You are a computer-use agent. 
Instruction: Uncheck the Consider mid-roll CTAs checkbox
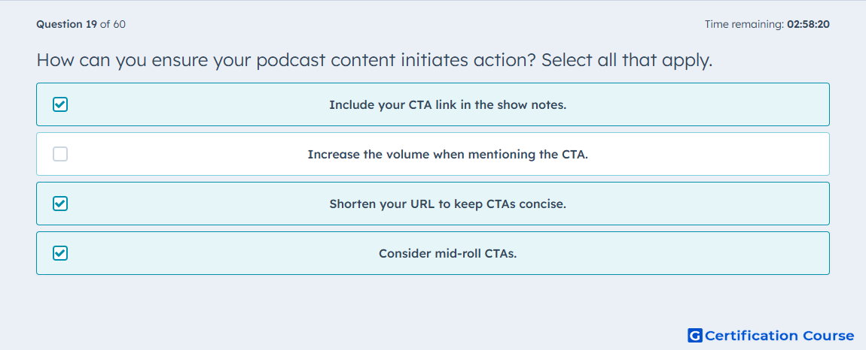click(x=60, y=253)
